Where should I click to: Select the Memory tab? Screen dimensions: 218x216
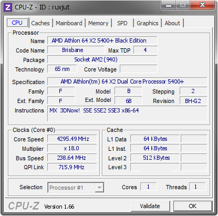98,23
